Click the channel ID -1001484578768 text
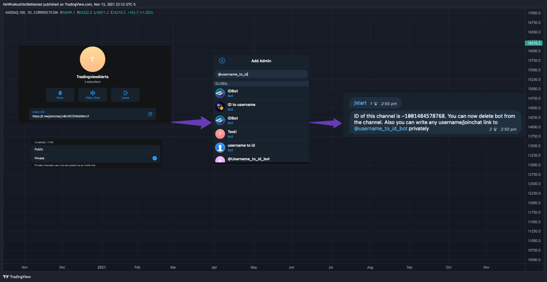Image resolution: width=547 pixels, height=282 pixels. tap(423, 116)
